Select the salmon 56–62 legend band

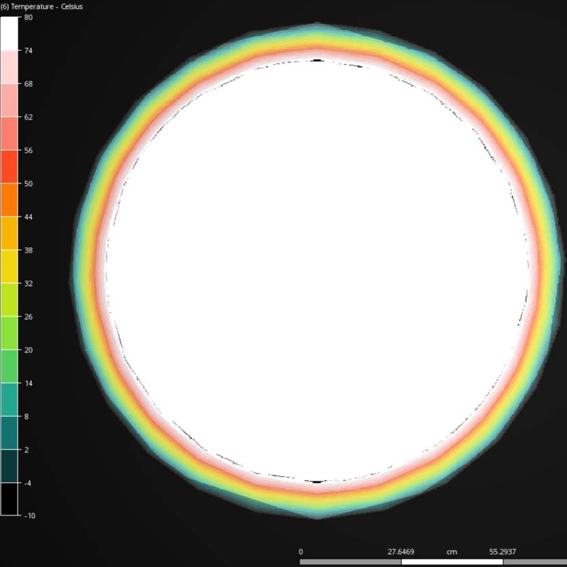9,134
